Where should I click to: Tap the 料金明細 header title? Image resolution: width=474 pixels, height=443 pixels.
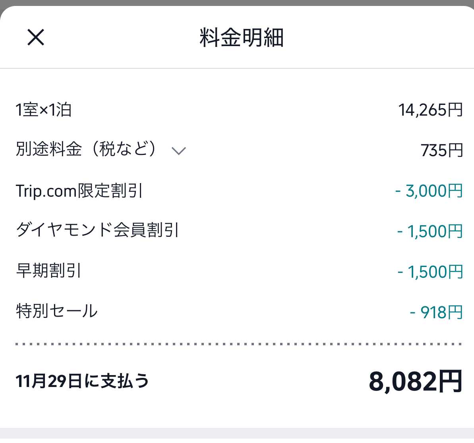click(241, 38)
